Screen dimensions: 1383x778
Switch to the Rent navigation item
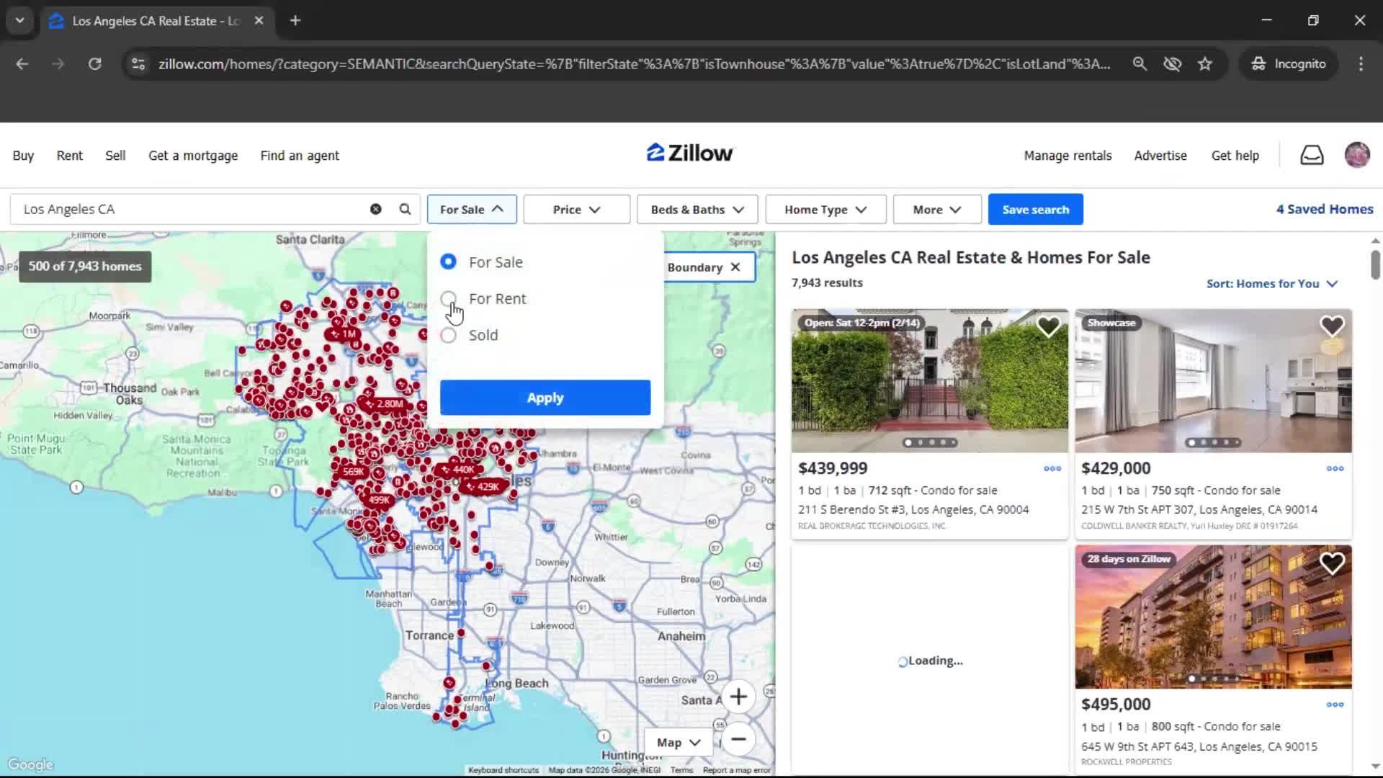click(x=69, y=155)
